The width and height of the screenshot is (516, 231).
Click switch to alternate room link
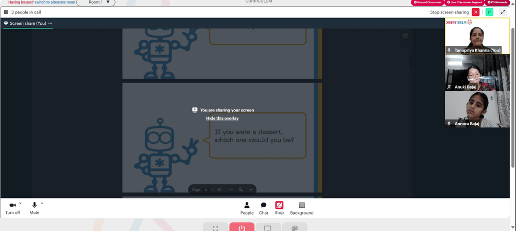(55, 2)
